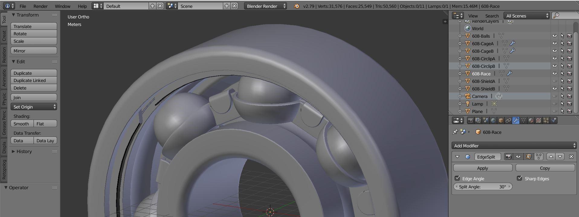Expand the History panel
This screenshot has width=579, height=217.
click(13, 151)
